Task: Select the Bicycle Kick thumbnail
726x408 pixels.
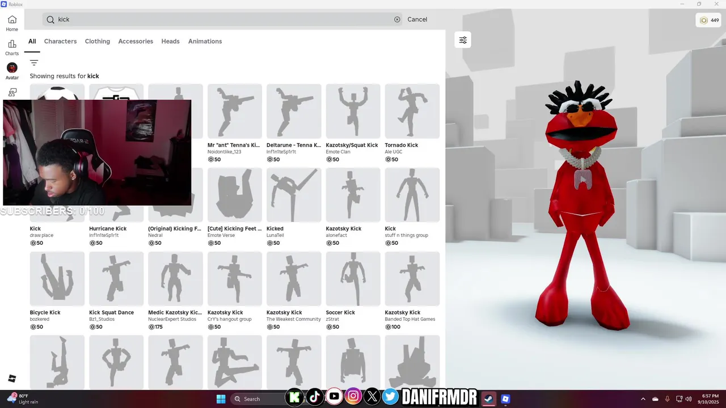Action: tap(57, 279)
